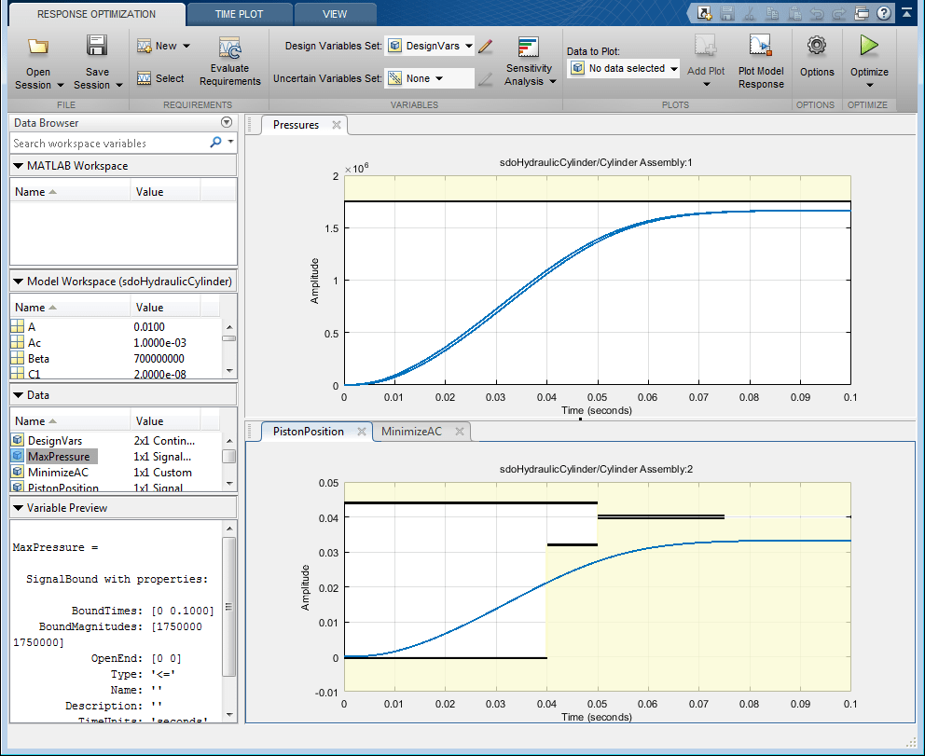Open the Options gear settings

[x=817, y=47]
